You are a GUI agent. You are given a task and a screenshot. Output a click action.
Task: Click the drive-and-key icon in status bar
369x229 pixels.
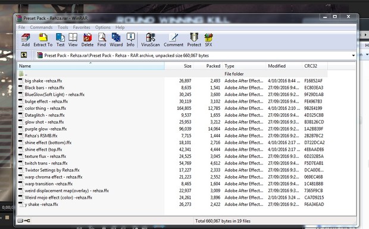tap(24, 221)
